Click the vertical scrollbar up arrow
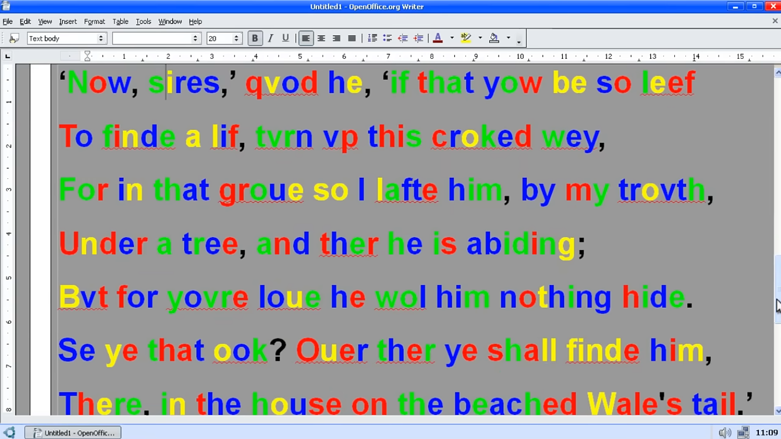Image resolution: width=781 pixels, height=439 pixels. point(777,73)
